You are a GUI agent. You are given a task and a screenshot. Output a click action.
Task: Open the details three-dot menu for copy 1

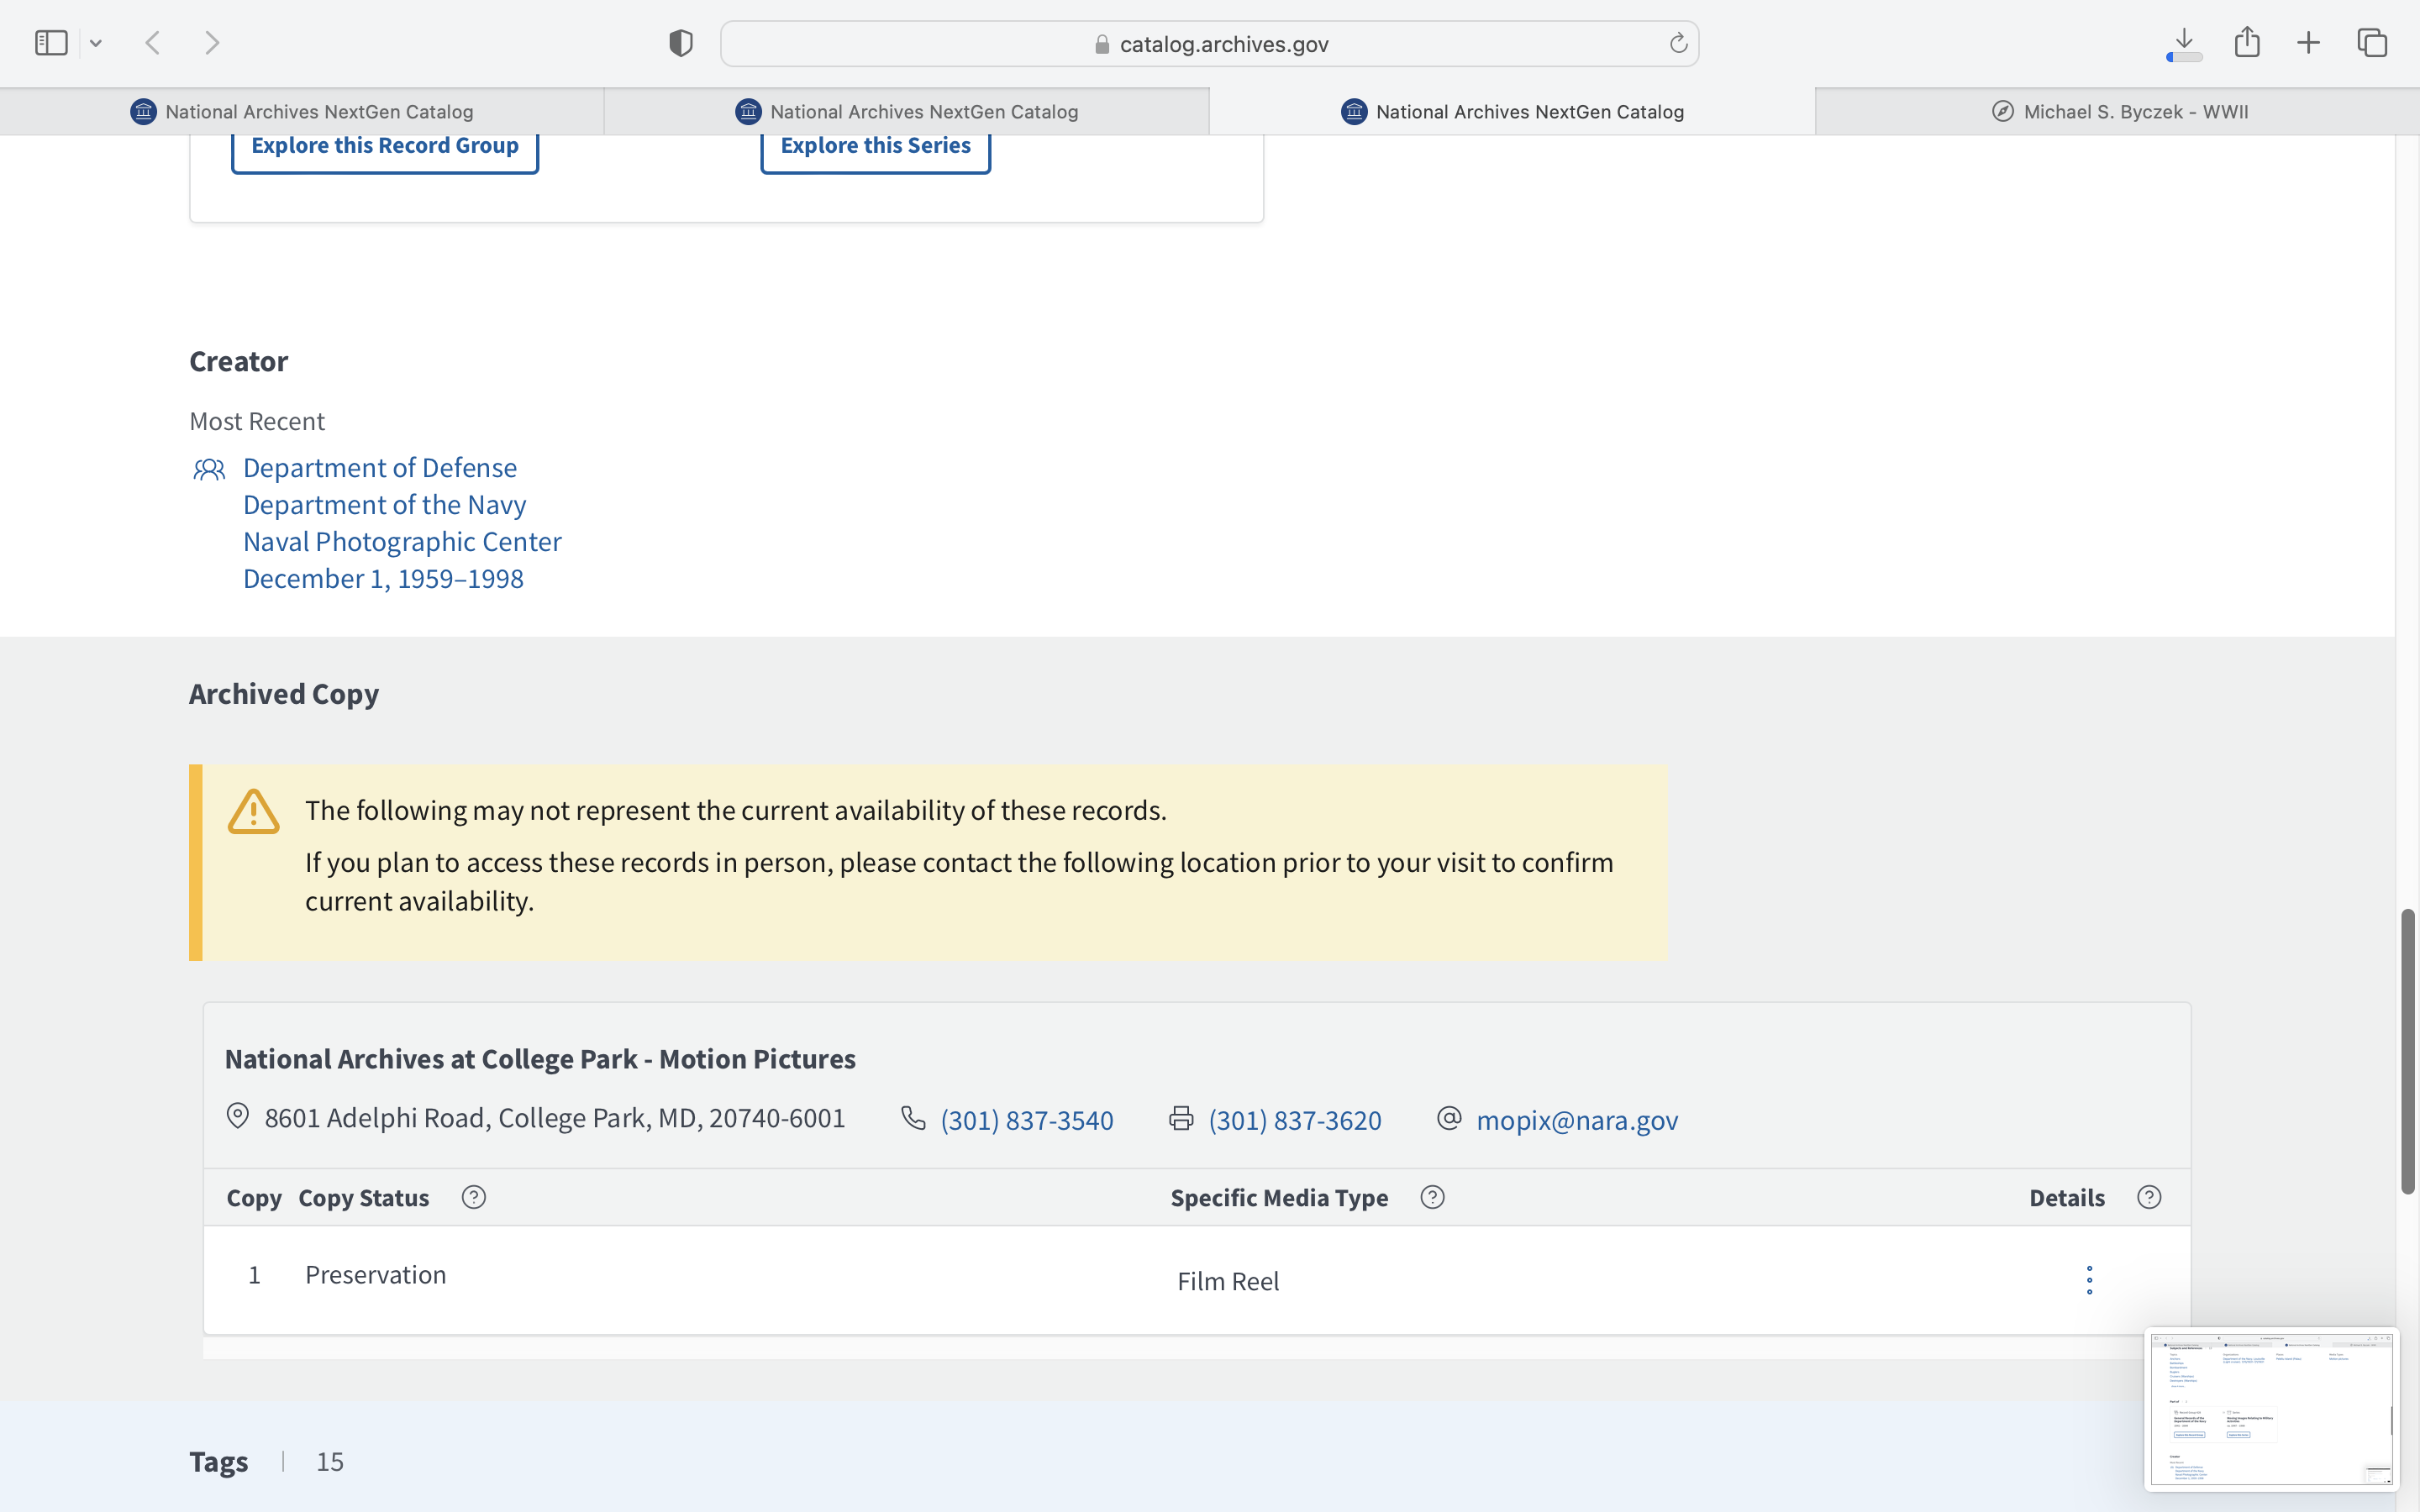point(2089,1280)
